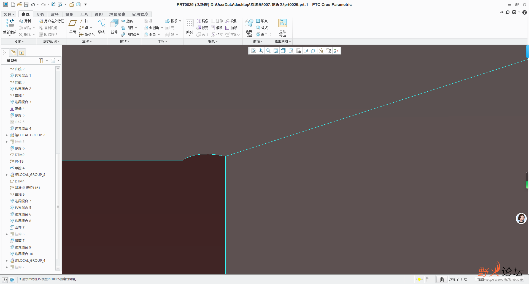Screen dimensions: 529x284
Task: Start the 拉伸 extrude tool
Action: (x=114, y=27)
